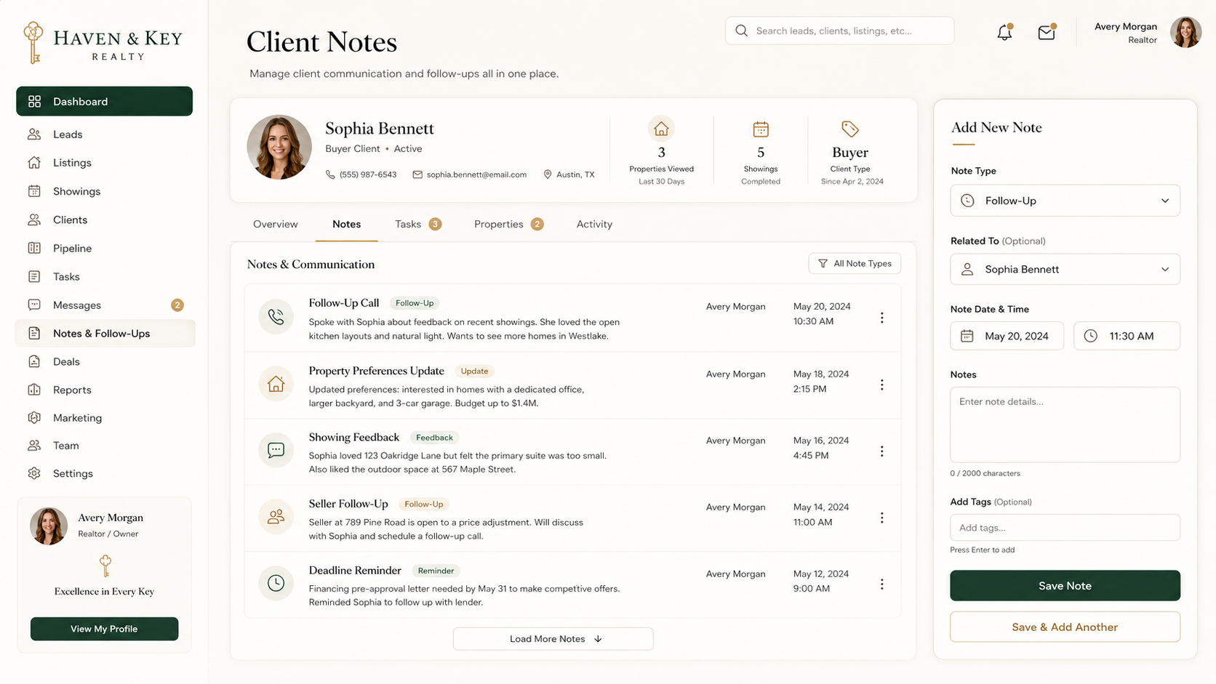
Task: Click the location pin next to Austin, TX
Action: 548,174
